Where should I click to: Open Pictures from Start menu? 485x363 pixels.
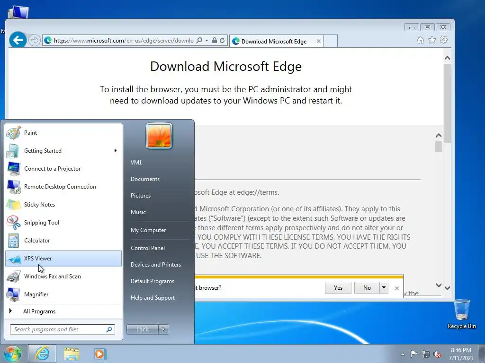[141, 196]
